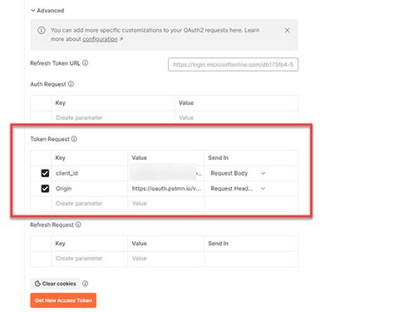Viewport: 394px width, 312px height.
Task: Uncheck the client_id parameter checkbox
Action: point(45,173)
